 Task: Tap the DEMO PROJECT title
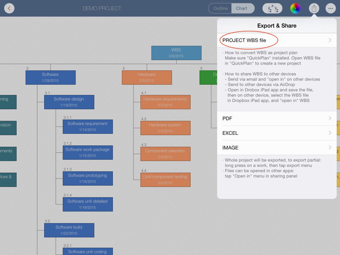click(102, 8)
